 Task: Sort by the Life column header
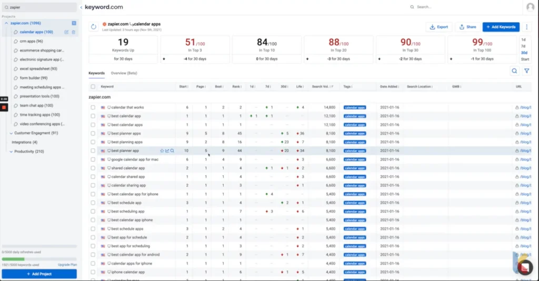coord(300,87)
